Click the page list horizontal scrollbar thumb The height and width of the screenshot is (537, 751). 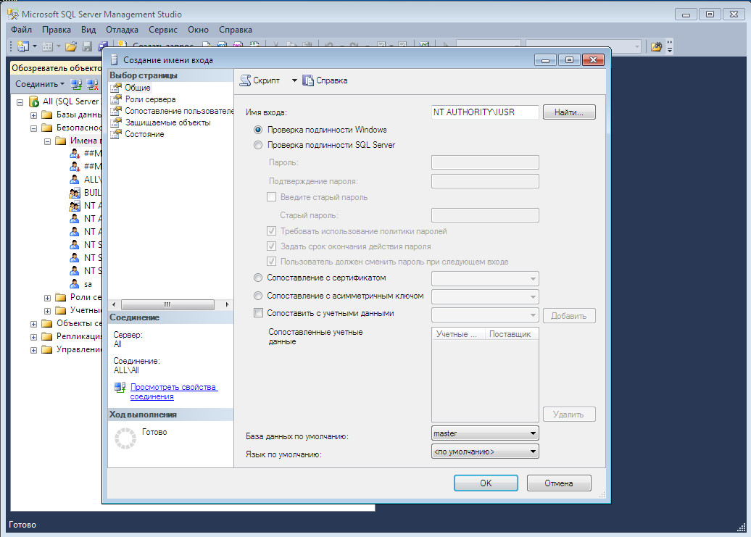point(167,304)
